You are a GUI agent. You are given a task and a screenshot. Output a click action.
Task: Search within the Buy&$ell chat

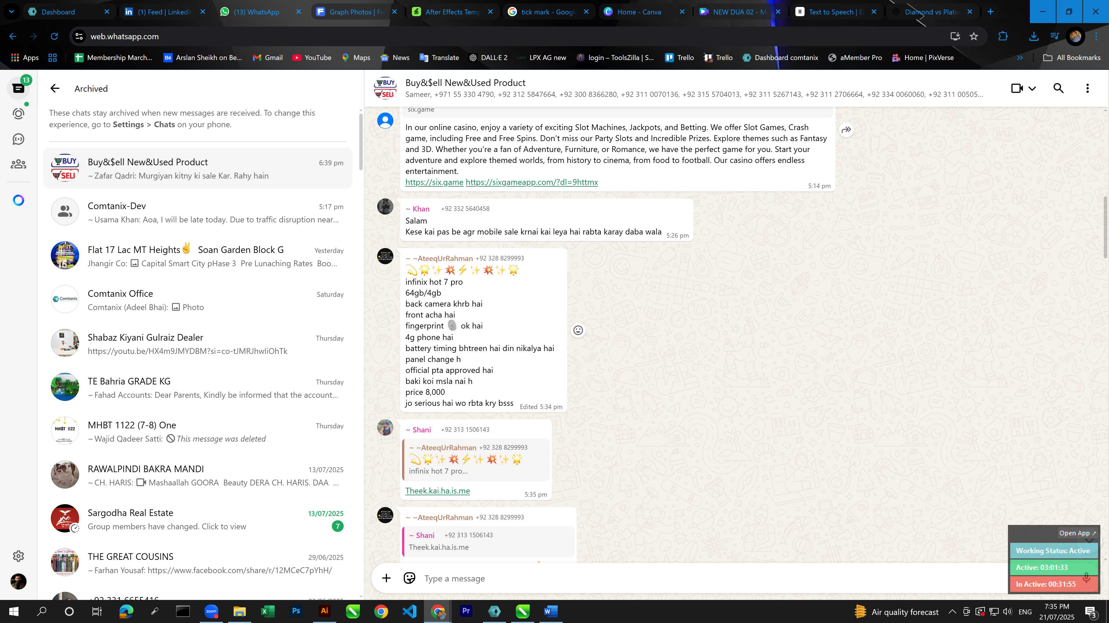tap(1059, 89)
